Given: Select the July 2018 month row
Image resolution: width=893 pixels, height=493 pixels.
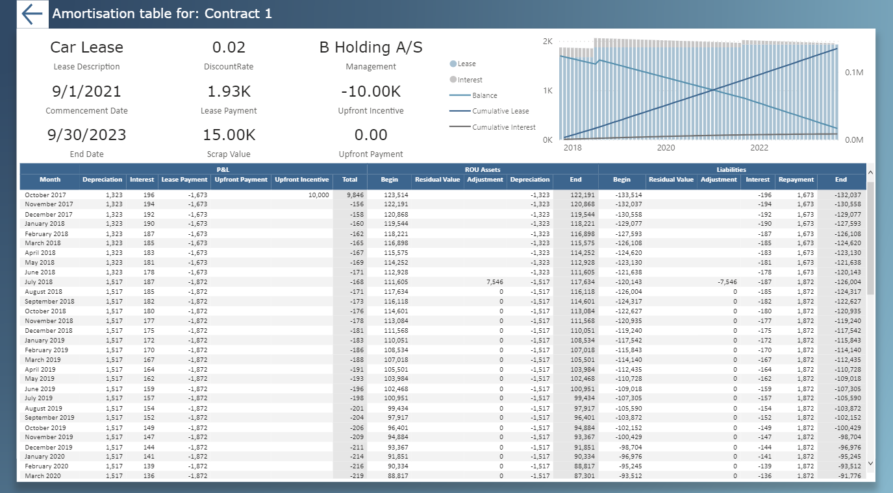Looking at the screenshot, I should point(39,282).
